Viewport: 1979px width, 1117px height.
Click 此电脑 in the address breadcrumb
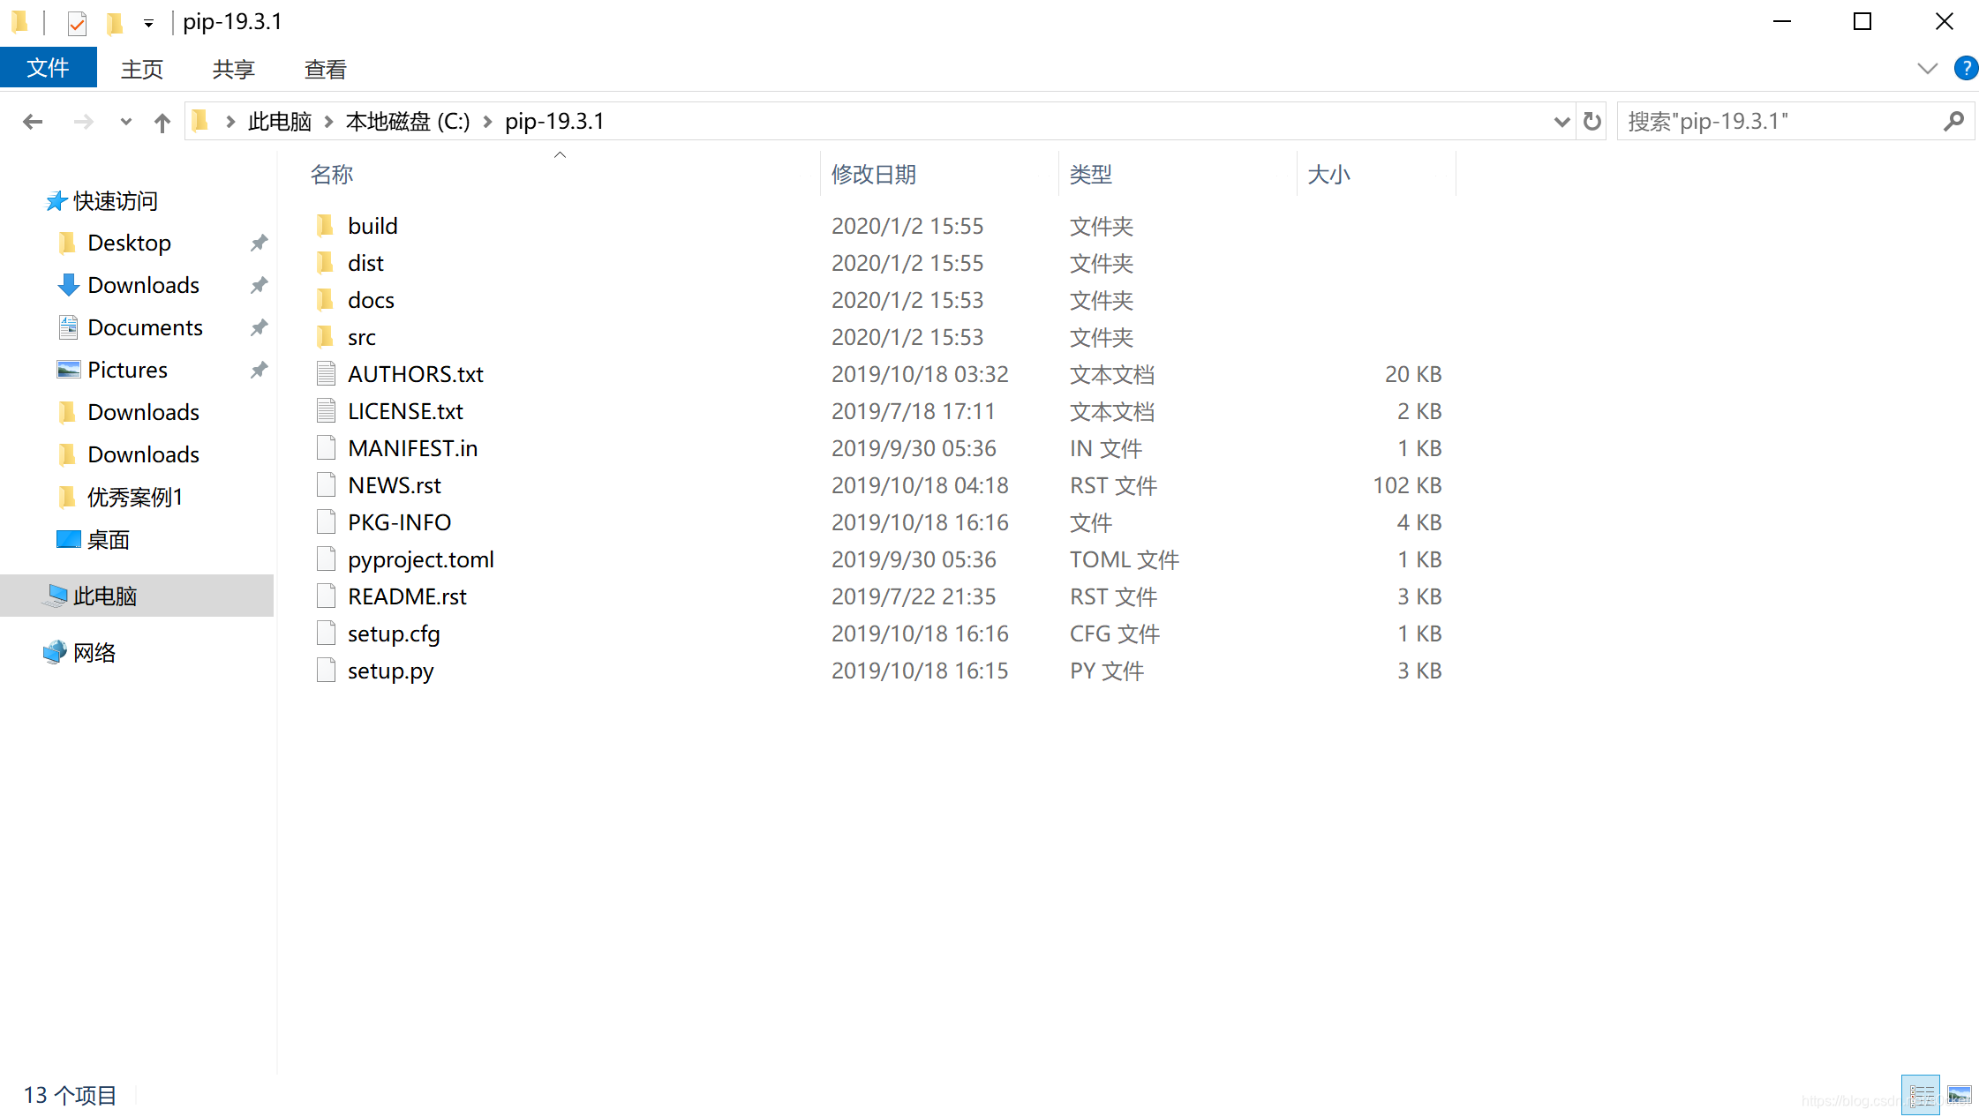coord(280,121)
